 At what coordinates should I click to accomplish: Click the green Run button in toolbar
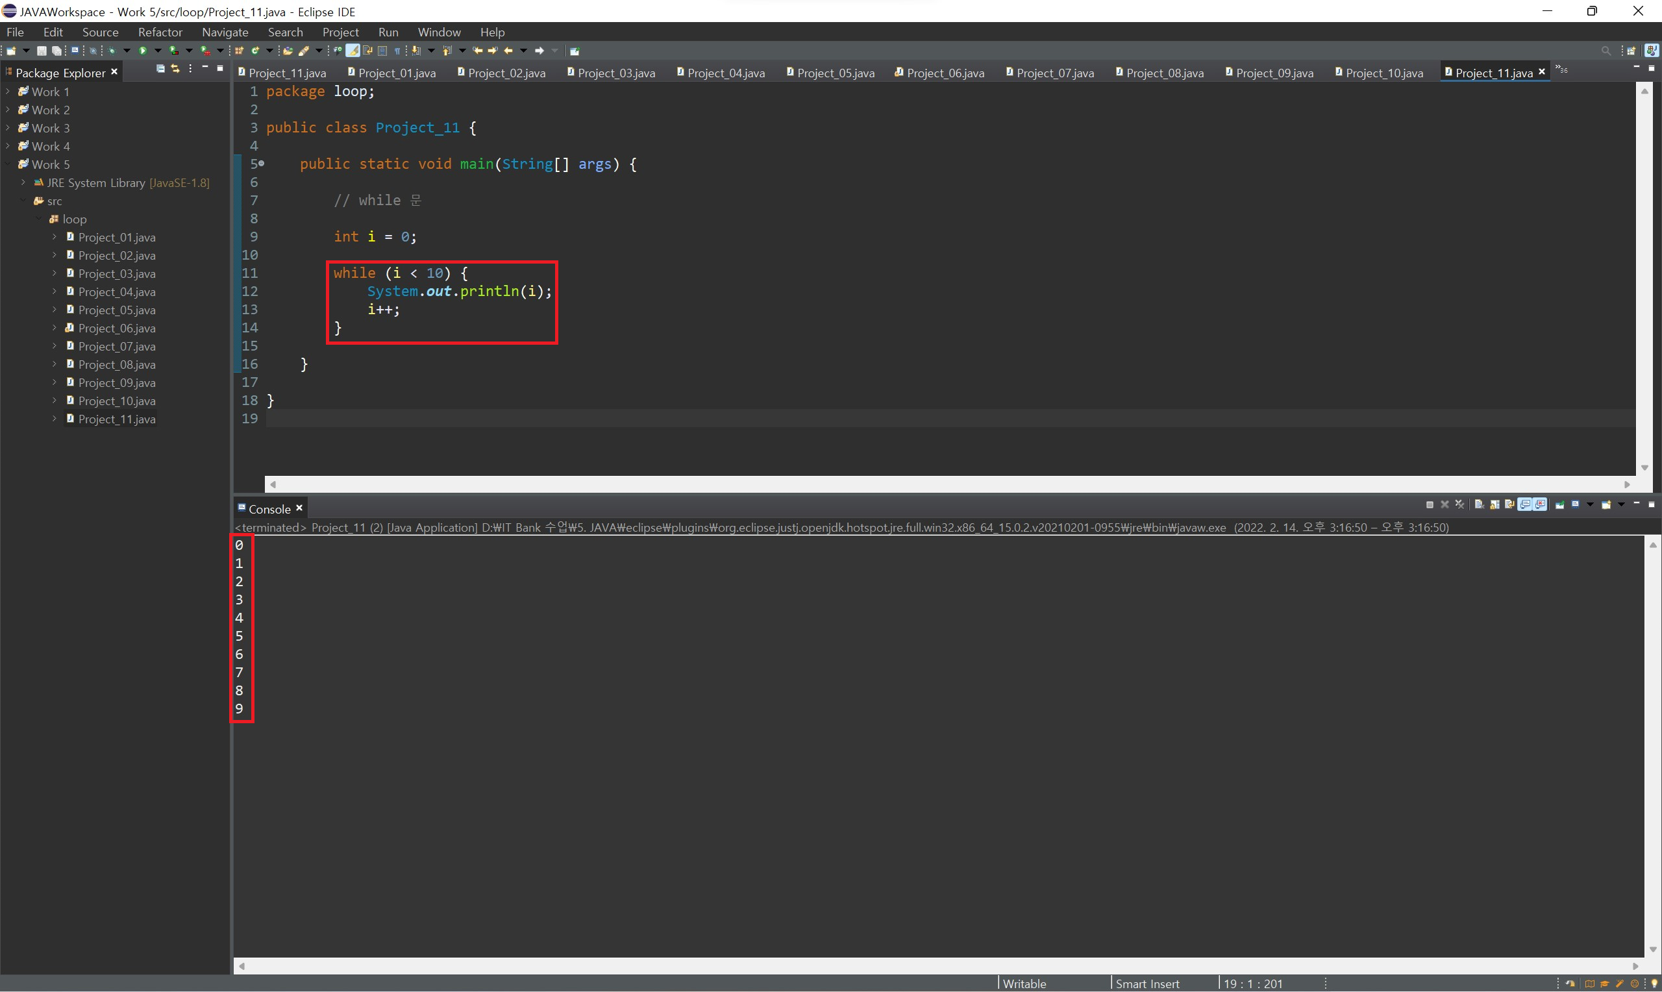pos(142,51)
